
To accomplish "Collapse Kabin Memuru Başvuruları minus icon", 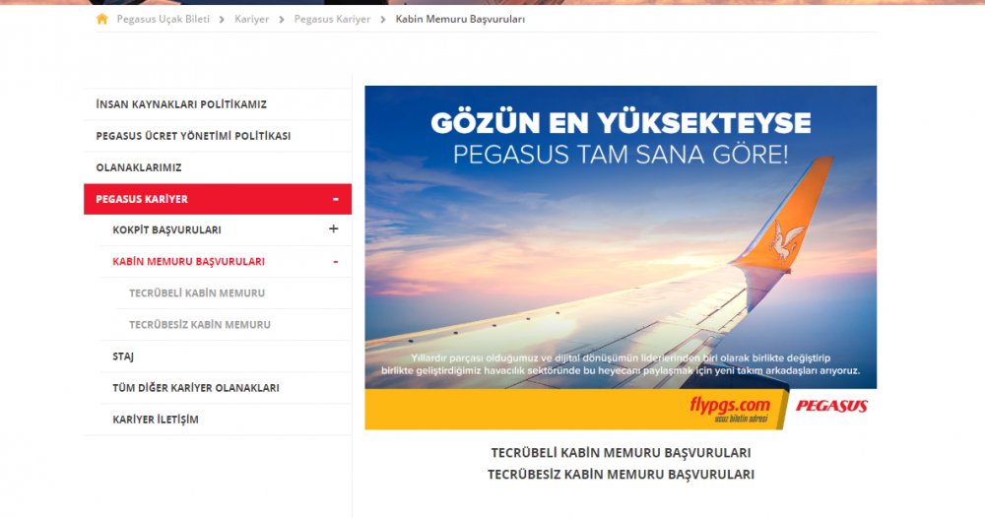I will (x=335, y=262).
